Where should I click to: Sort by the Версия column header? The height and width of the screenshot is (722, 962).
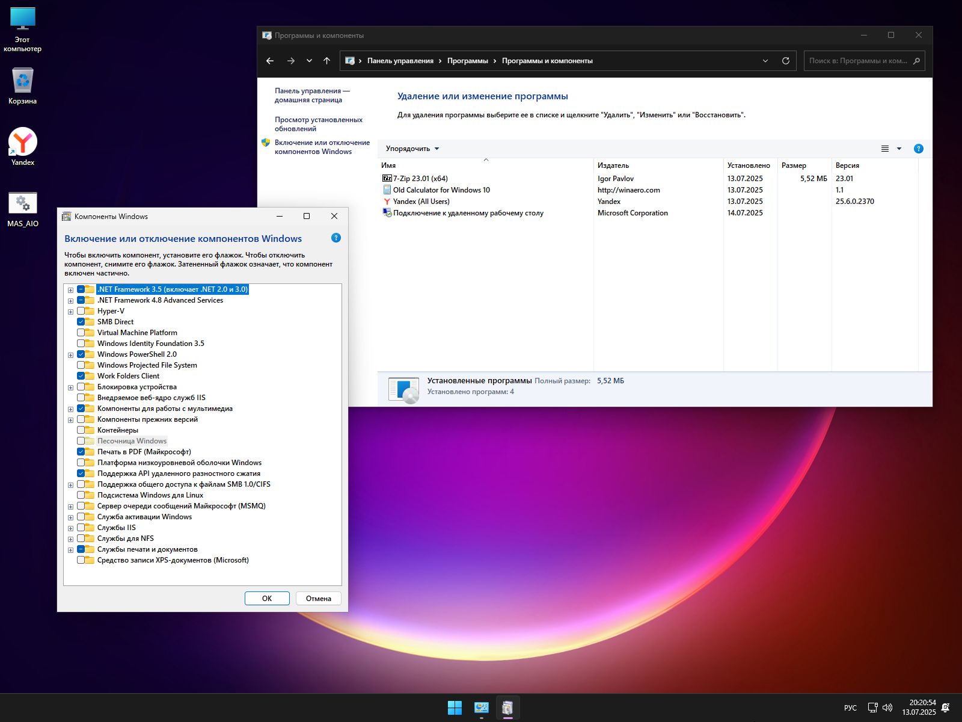coord(875,165)
